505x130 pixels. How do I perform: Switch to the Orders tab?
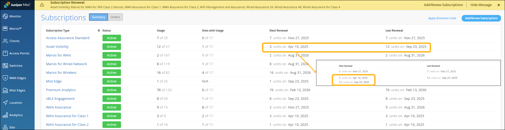tap(115, 17)
